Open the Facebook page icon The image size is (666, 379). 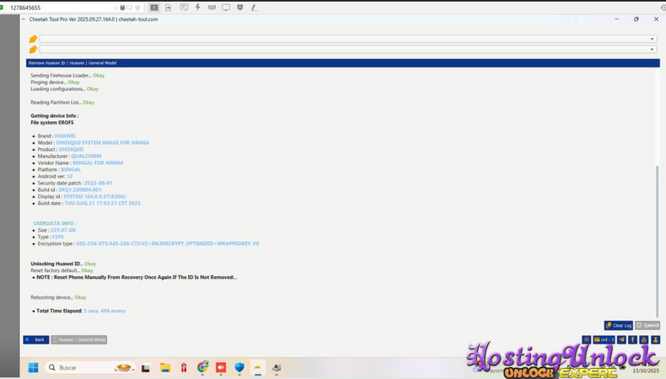point(632,339)
